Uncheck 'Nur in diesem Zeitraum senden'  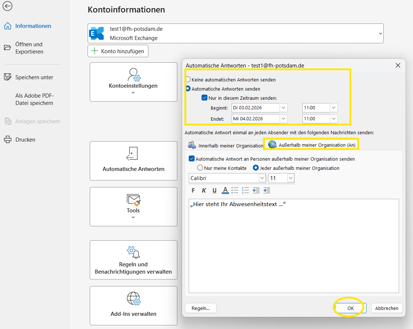coord(204,98)
